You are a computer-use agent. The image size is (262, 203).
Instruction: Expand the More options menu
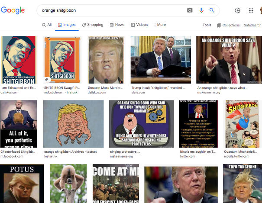(160, 25)
